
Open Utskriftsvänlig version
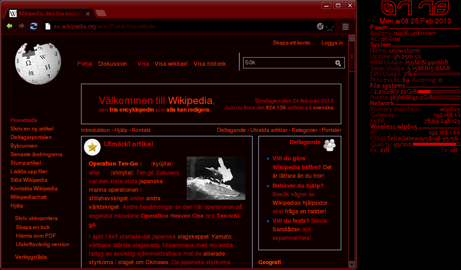coord(43,244)
